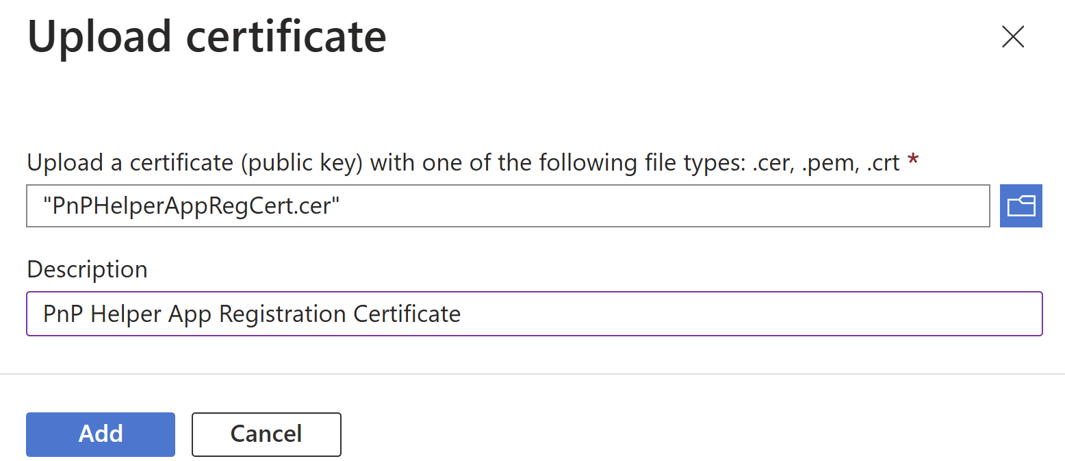Click the Description label
Screen dimensions: 1065x461
tap(87, 269)
